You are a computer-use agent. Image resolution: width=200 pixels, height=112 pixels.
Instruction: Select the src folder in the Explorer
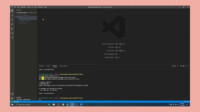(x=26, y=17)
